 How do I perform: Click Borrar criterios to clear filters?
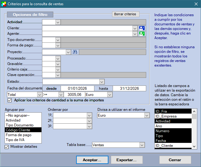125,14
